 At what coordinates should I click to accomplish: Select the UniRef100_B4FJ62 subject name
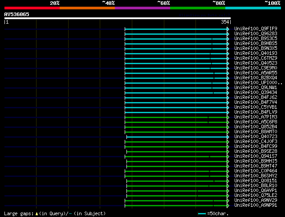point(256,98)
